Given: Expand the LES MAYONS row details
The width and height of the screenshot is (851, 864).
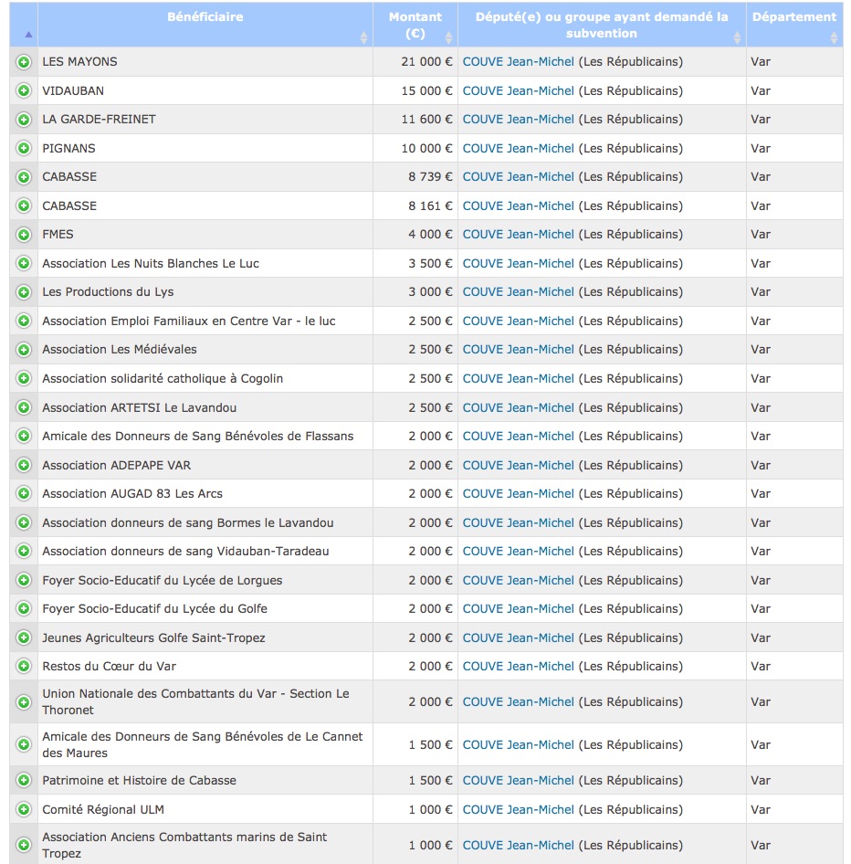Looking at the screenshot, I should pyautogui.click(x=24, y=62).
